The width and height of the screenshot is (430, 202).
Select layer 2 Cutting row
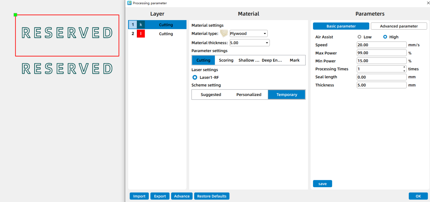166,34
